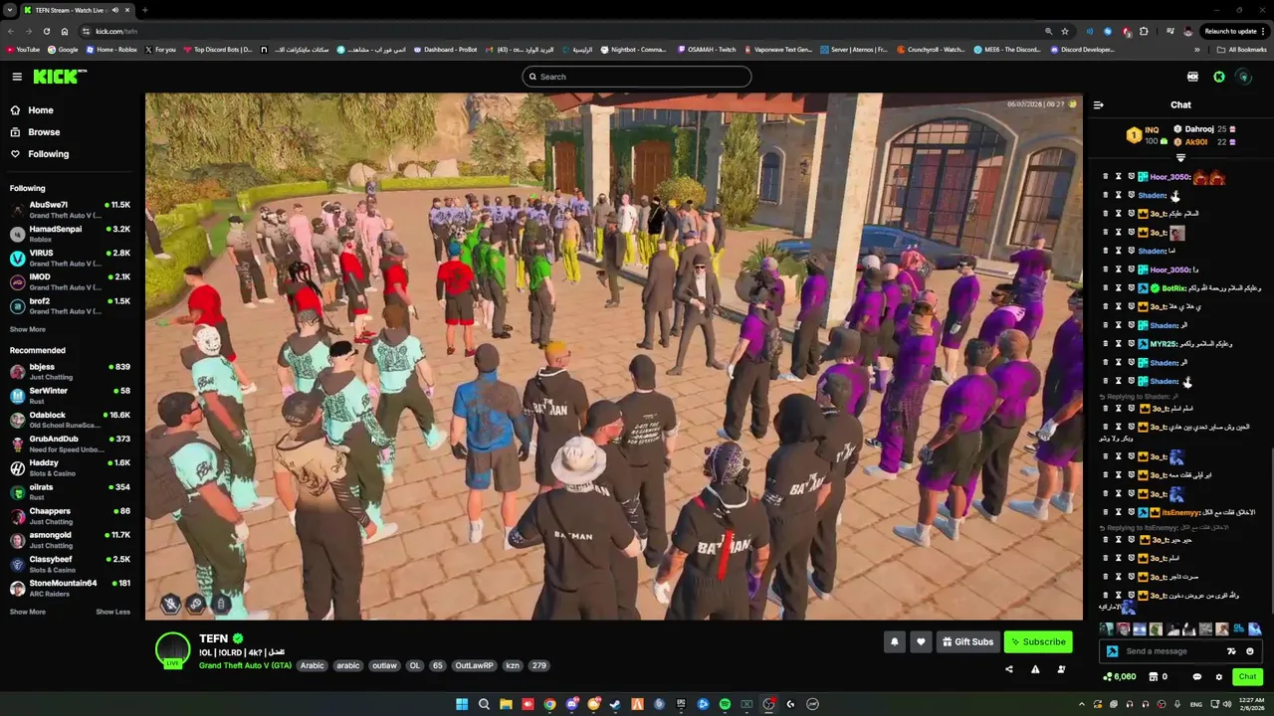Viewport: 1274px width, 716px height.
Task: Reload the page in Chrome
Action: 46,31
